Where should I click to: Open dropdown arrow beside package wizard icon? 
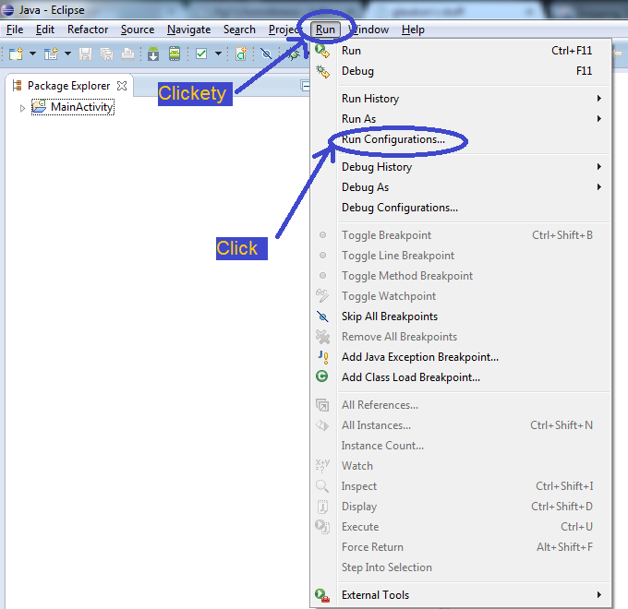[x=67, y=54]
